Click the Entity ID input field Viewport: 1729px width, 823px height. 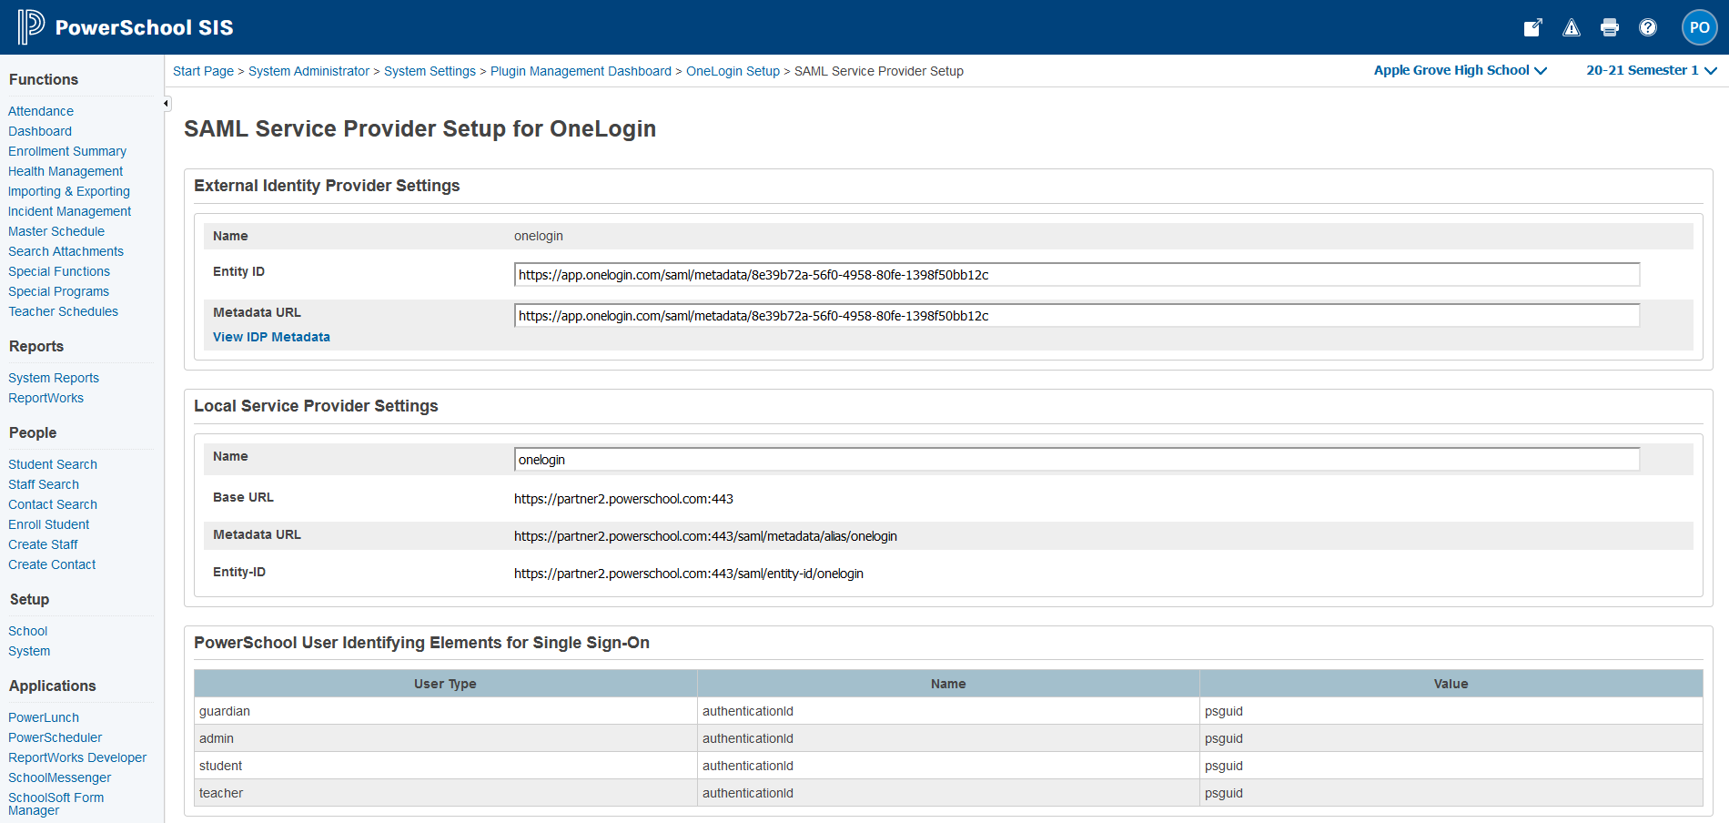1077,275
